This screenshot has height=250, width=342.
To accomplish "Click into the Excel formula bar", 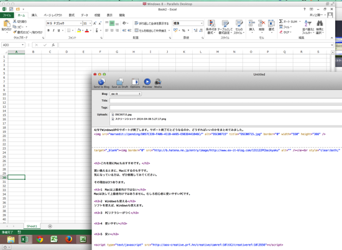I will point(194,45).
